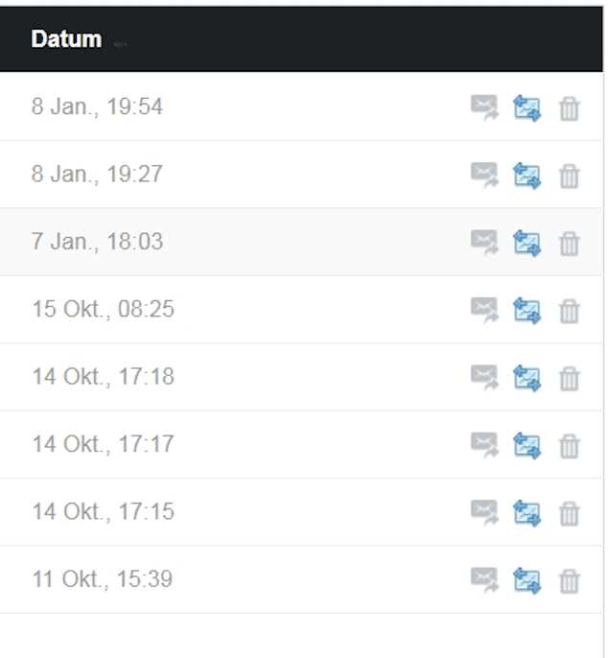Open the message dated 7 Jan., 18:03

(97, 242)
